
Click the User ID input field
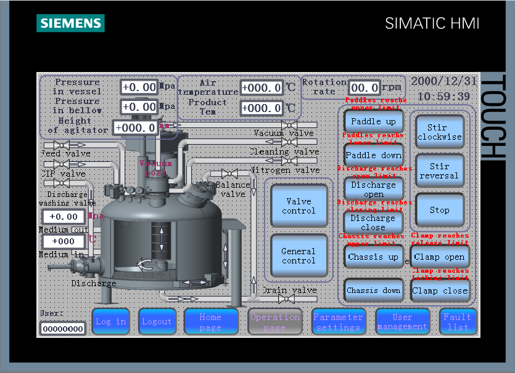click(x=64, y=329)
